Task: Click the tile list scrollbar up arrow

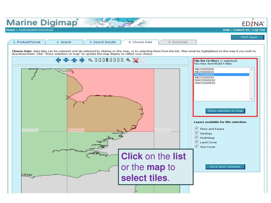Action: click(x=252, y=70)
